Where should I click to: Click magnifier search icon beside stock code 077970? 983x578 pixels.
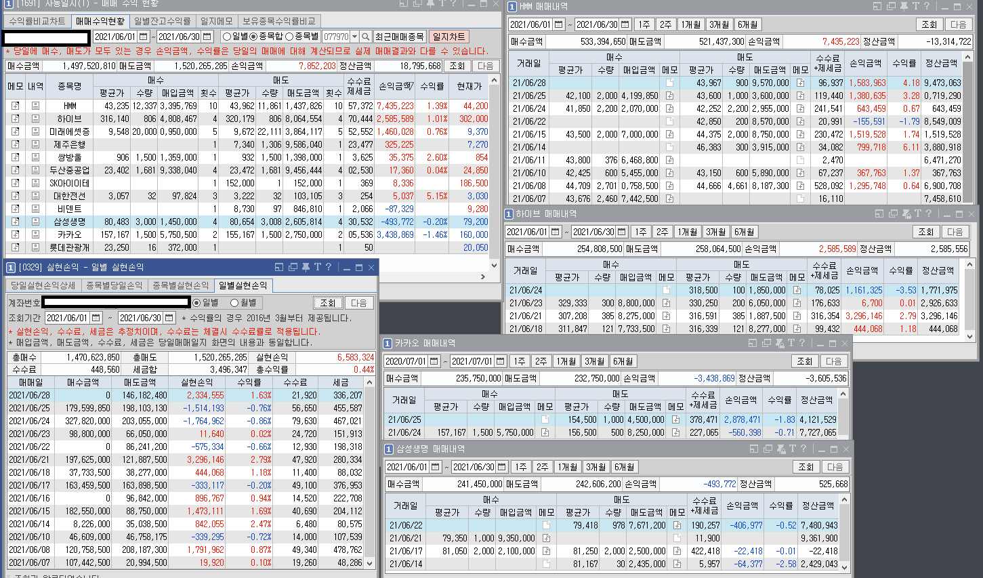point(366,37)
